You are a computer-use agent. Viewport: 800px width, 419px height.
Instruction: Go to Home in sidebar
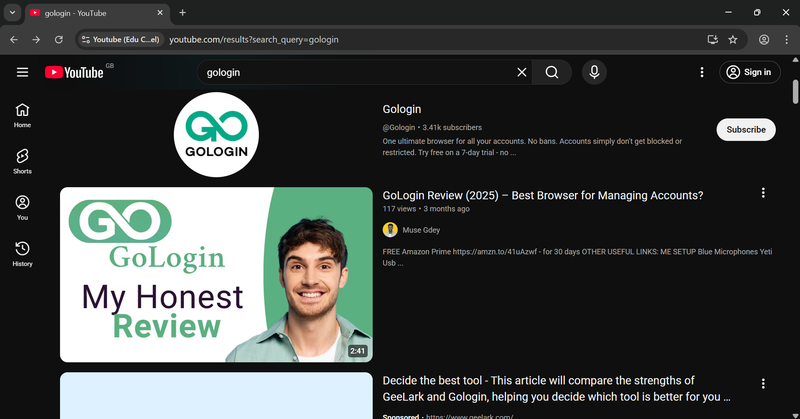(23, 115)
